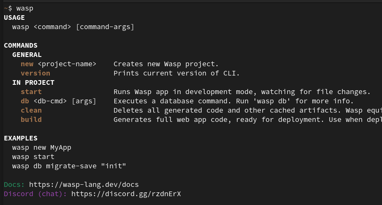Click the green 'Docs:' label
The image size is (382, 205).
14,185
